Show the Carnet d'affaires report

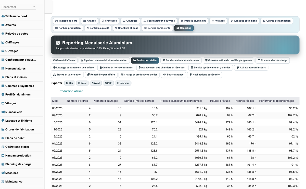64,60
